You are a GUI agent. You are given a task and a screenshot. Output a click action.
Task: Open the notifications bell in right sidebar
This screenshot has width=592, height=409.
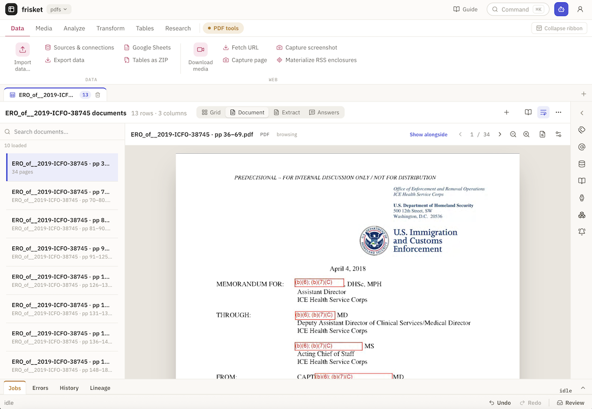(582, 232)
